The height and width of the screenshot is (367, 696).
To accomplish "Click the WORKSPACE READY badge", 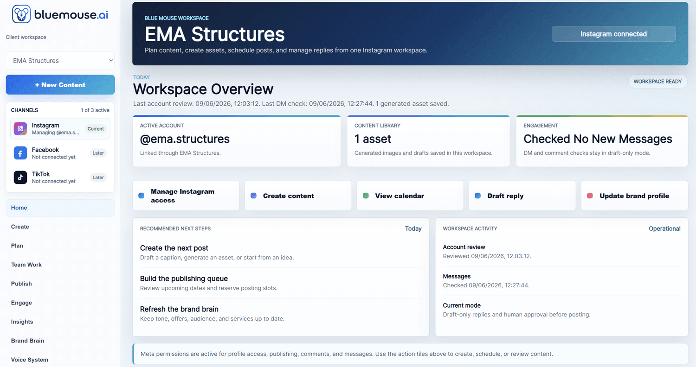I will [x=657, y=82].
